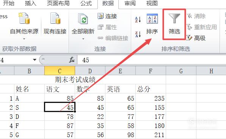
Task: Open the 排序 sort dialog icon
Action: click(152, 19)
